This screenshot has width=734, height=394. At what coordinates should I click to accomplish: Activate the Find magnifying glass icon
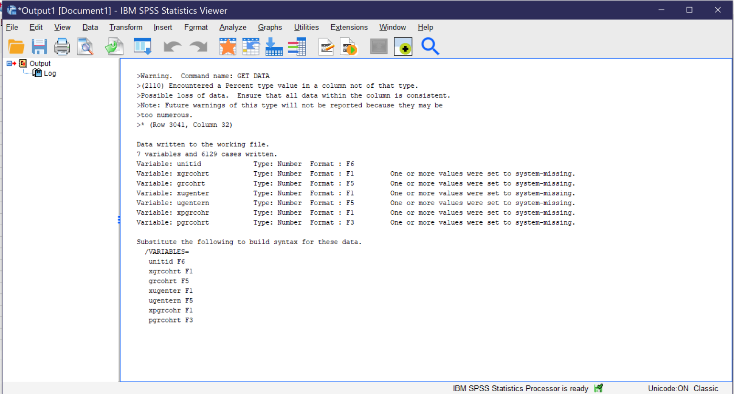pyautogui.click(x=430, y=46)
